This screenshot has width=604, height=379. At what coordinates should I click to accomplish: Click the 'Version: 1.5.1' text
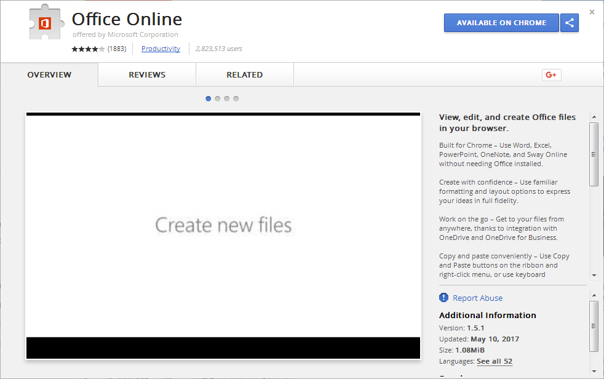[462, 328]
